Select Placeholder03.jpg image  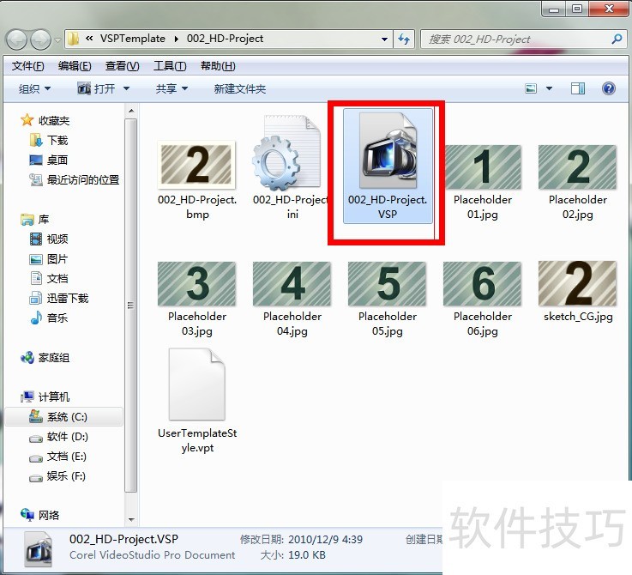point(196,299)
